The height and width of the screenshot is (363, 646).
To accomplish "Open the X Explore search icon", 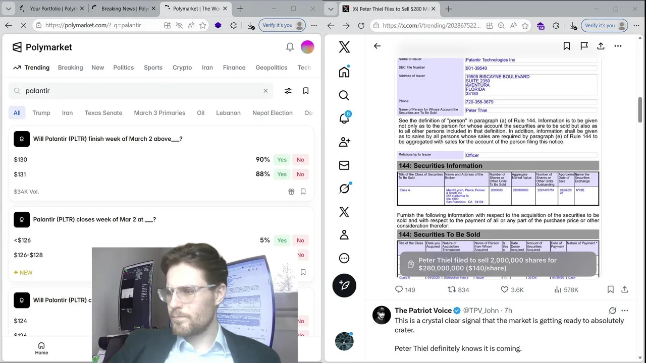I will (x=344, y=95).
